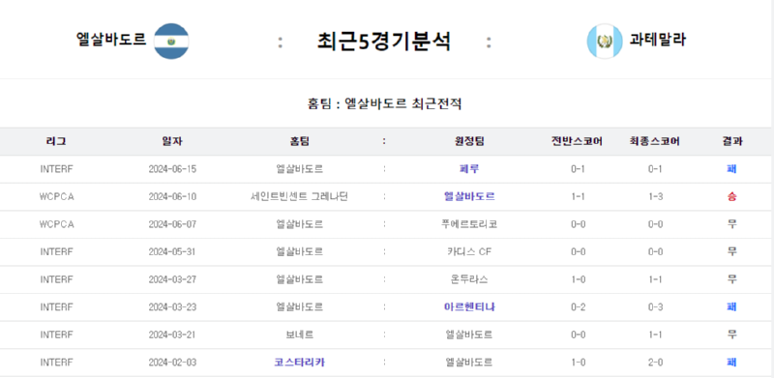Select the date 2024-06-15

click(x=172, y=169)
